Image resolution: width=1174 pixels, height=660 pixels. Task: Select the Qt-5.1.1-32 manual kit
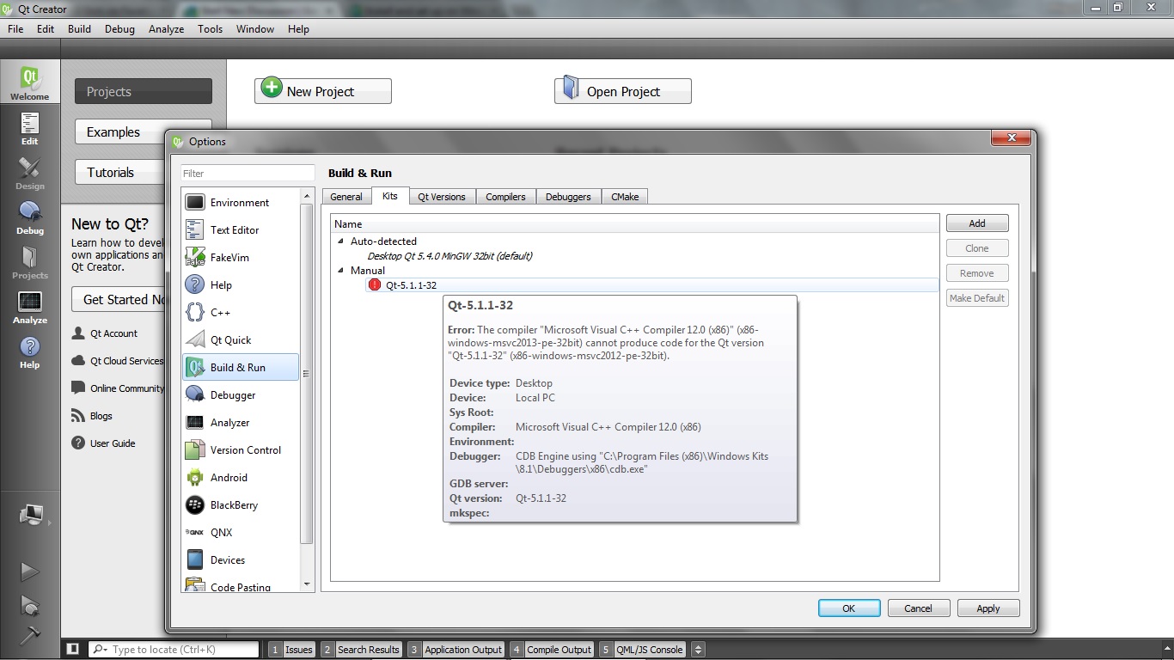coord(411,285)
